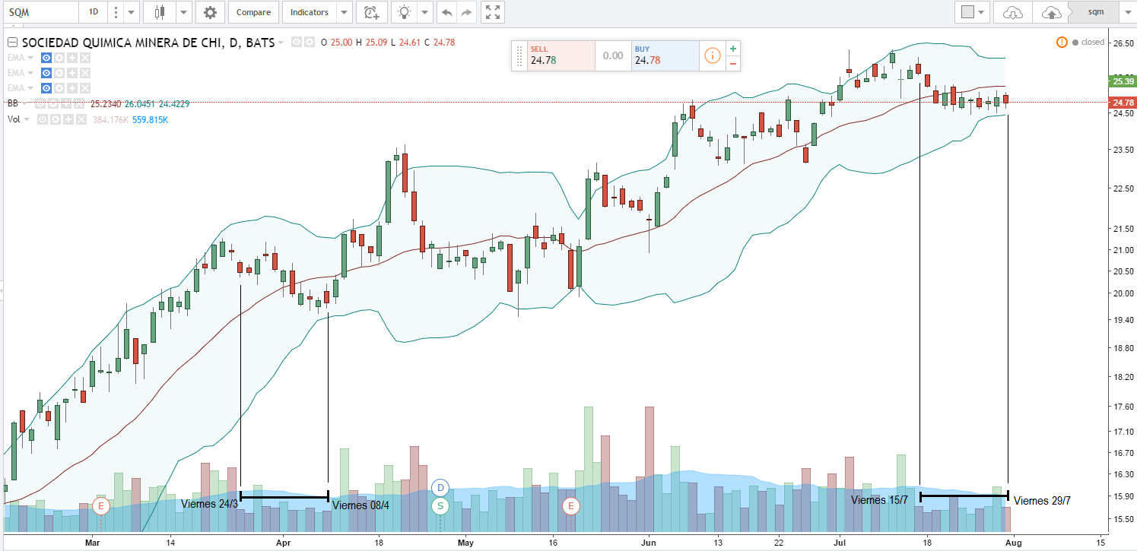Open the sqm saved layout name

1094,12
